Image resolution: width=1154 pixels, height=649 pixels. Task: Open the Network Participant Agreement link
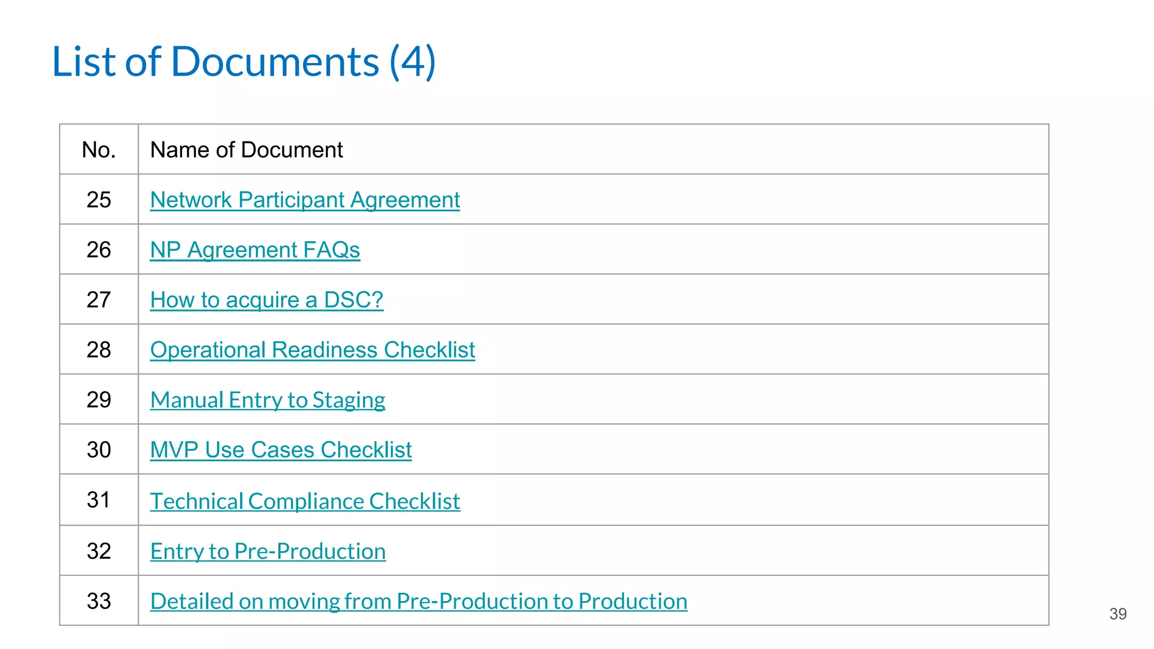[x=305, y=200]
